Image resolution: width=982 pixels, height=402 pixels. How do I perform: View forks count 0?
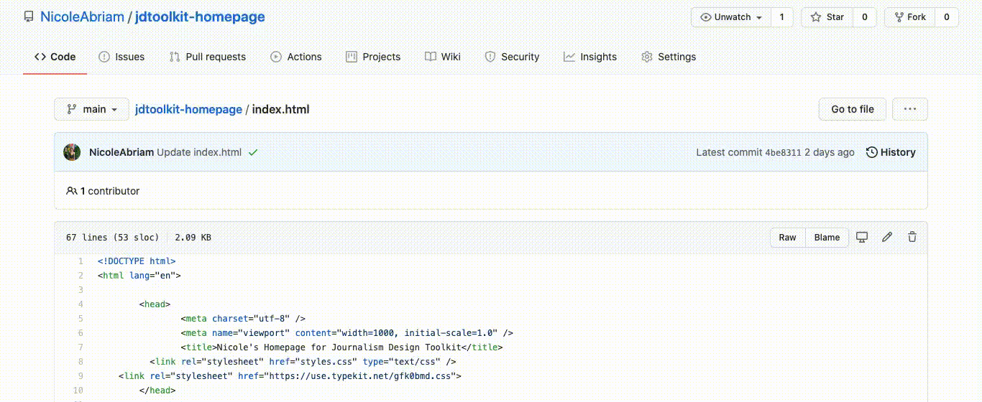[x=947, y=17]
